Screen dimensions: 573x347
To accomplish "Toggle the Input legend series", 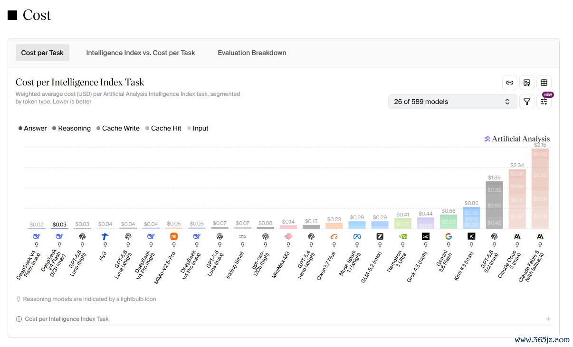I will tap(197, 128).
